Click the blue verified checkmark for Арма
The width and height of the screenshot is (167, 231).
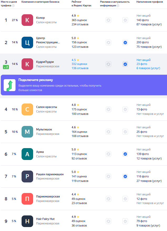[125, 154]
